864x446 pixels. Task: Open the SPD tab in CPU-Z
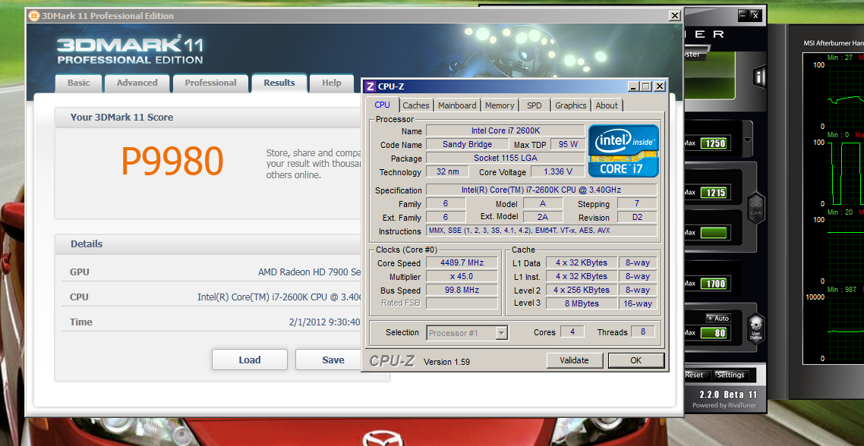(534, 105)
